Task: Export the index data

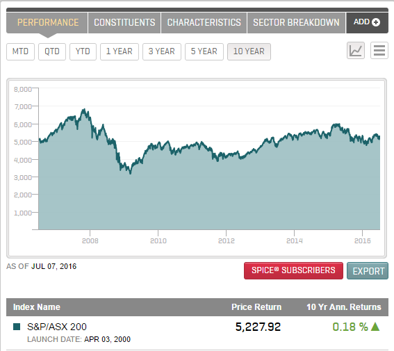Action: (x=368, y=270)
